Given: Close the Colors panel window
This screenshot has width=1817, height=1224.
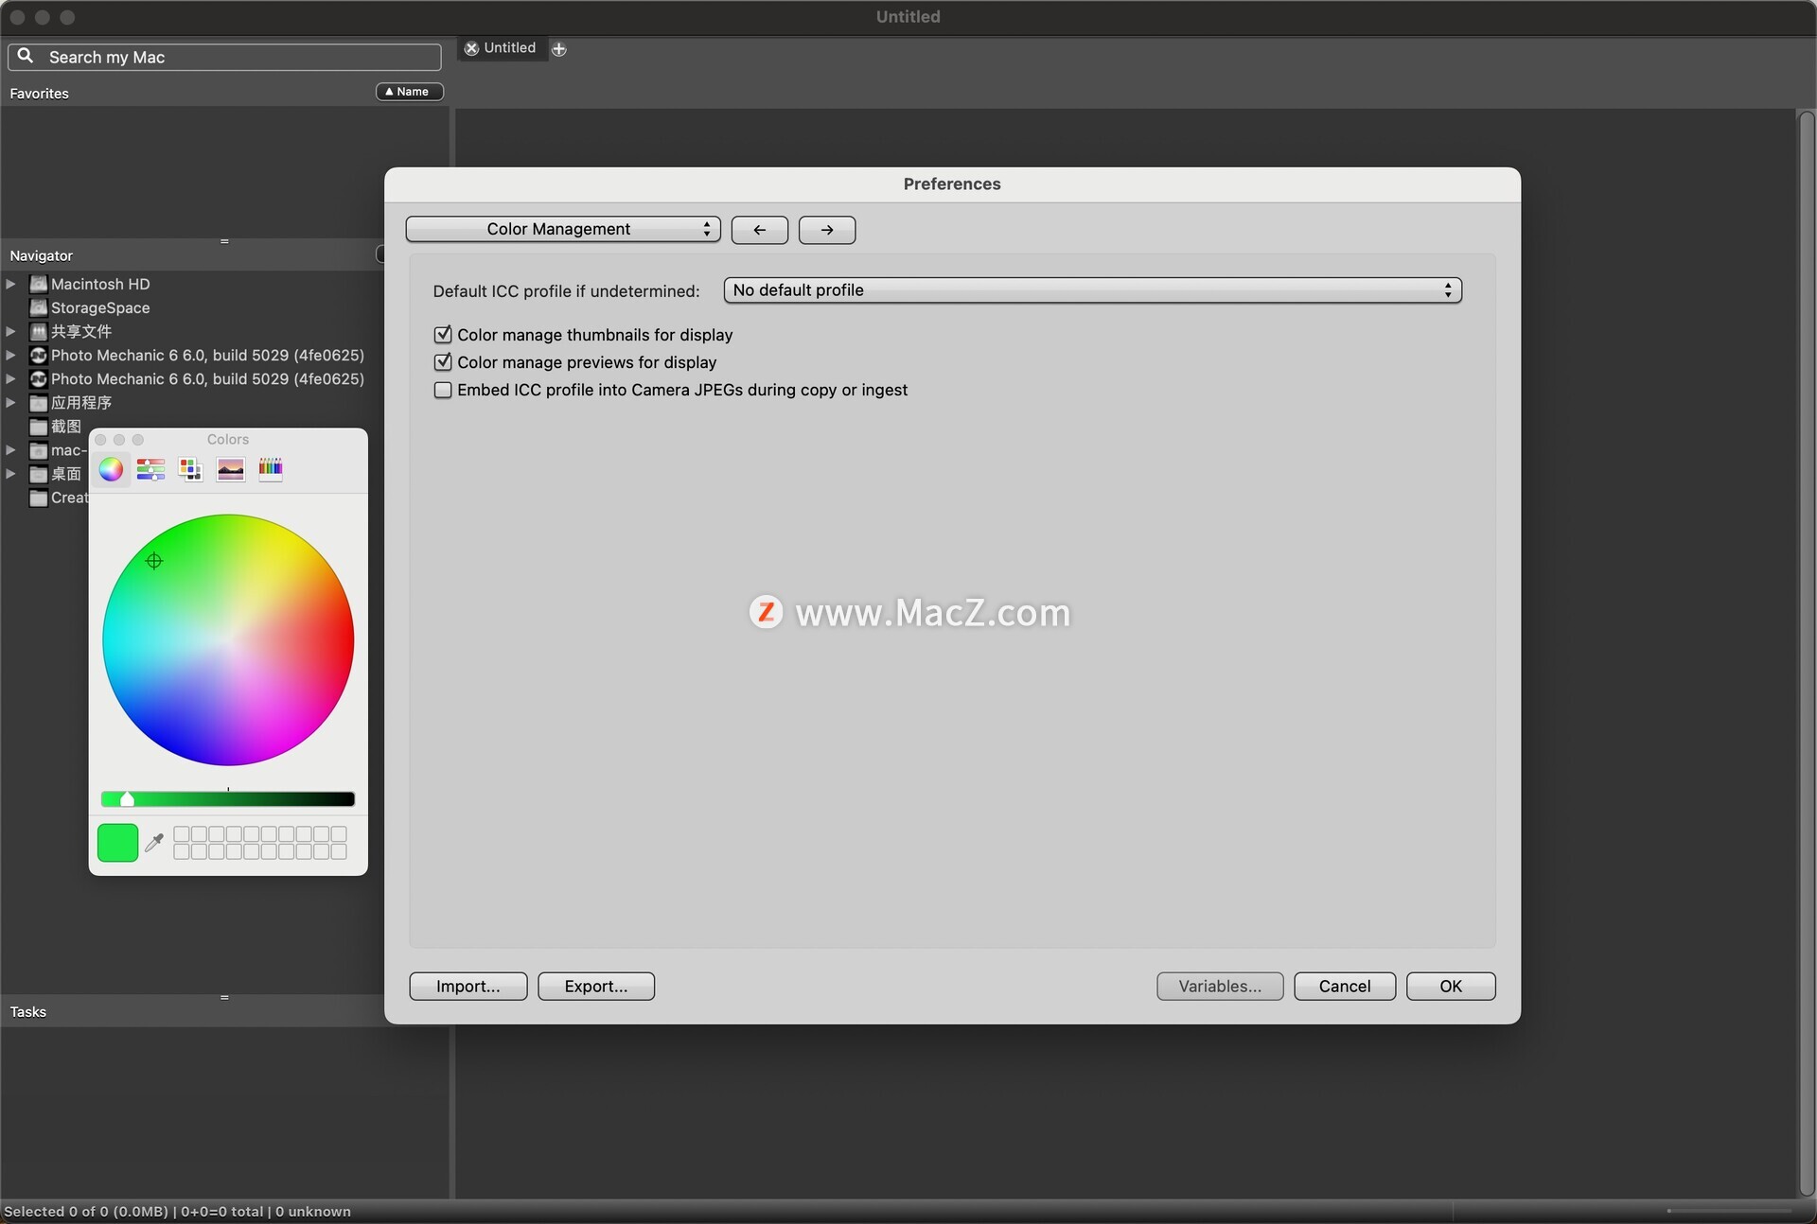Looking at the screenshot, I should tap(101, 440).
